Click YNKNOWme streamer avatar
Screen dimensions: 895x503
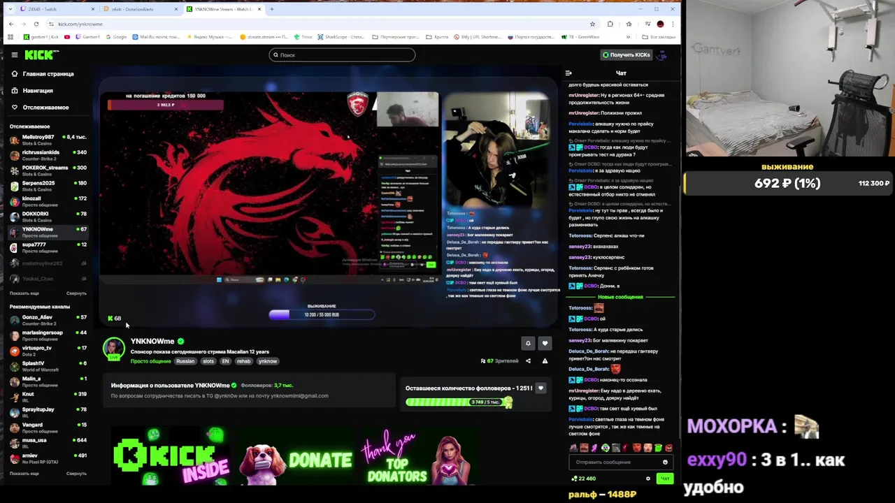click(114, 348)
